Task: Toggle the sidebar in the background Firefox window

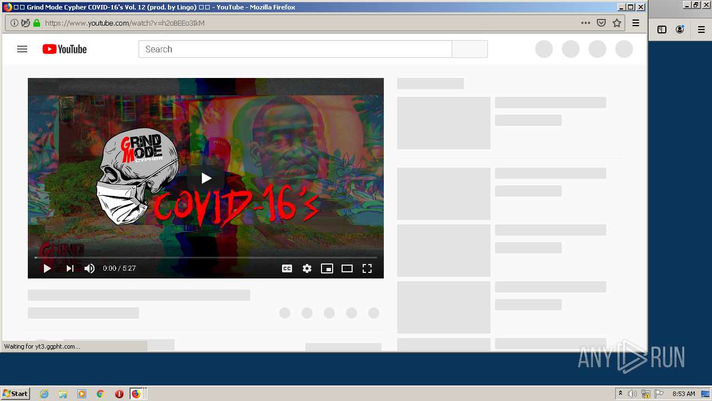Action: 662,30
